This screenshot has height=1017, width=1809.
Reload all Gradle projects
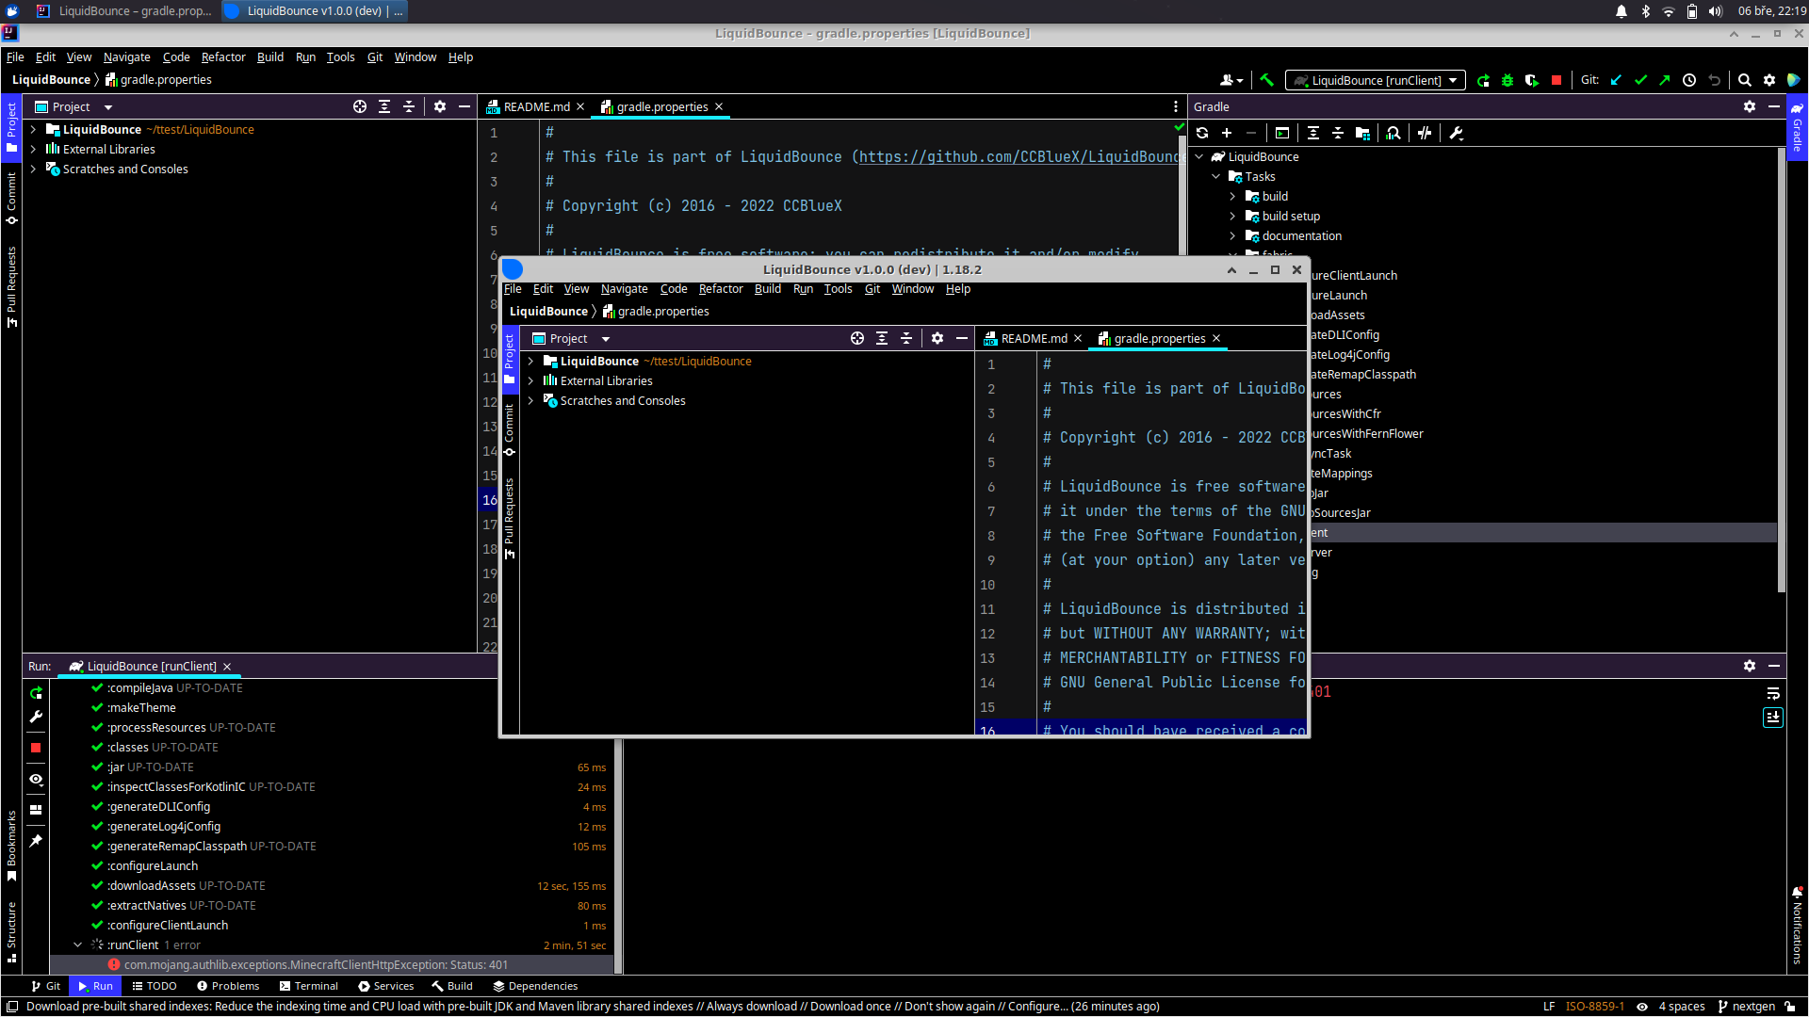tap(1203, 133)
